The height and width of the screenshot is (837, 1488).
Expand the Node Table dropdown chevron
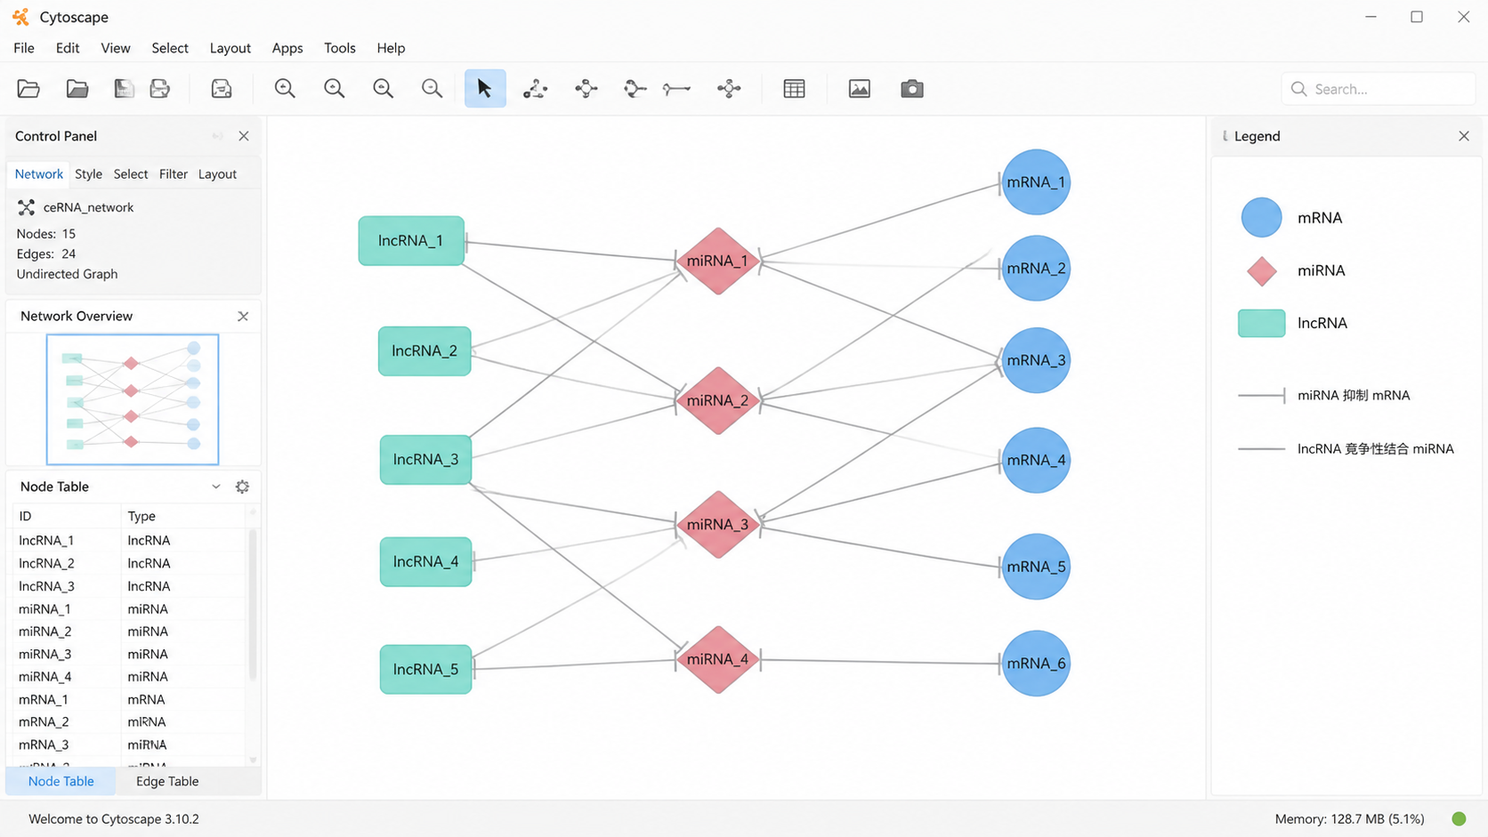(215, 487)
